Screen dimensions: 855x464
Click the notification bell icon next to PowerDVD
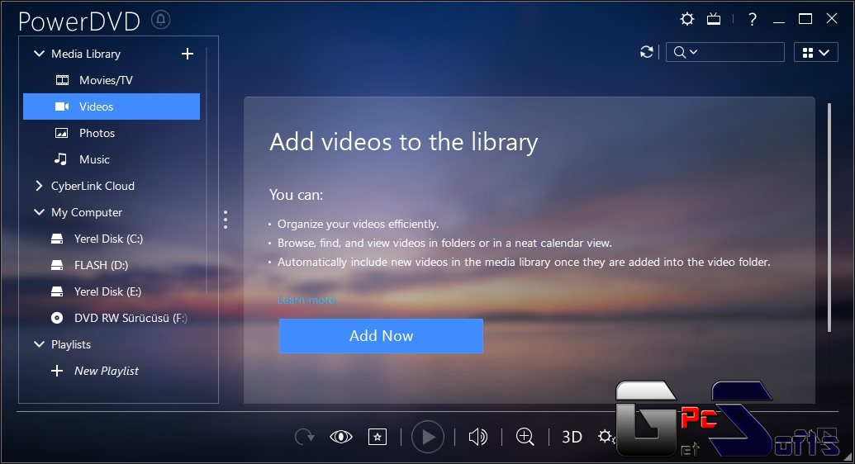[160, 20]
